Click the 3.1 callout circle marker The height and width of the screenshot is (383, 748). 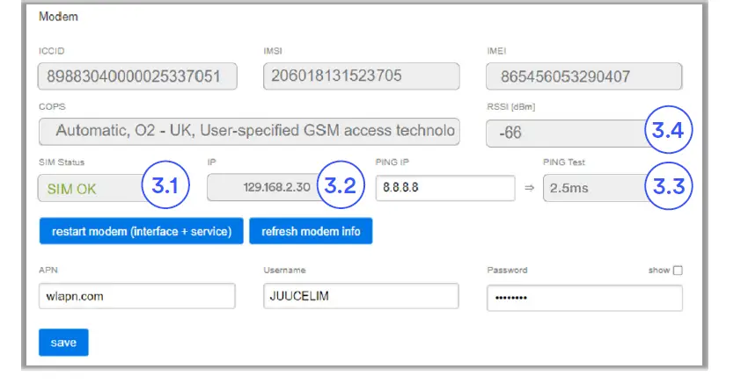click(x=165, y=186)
